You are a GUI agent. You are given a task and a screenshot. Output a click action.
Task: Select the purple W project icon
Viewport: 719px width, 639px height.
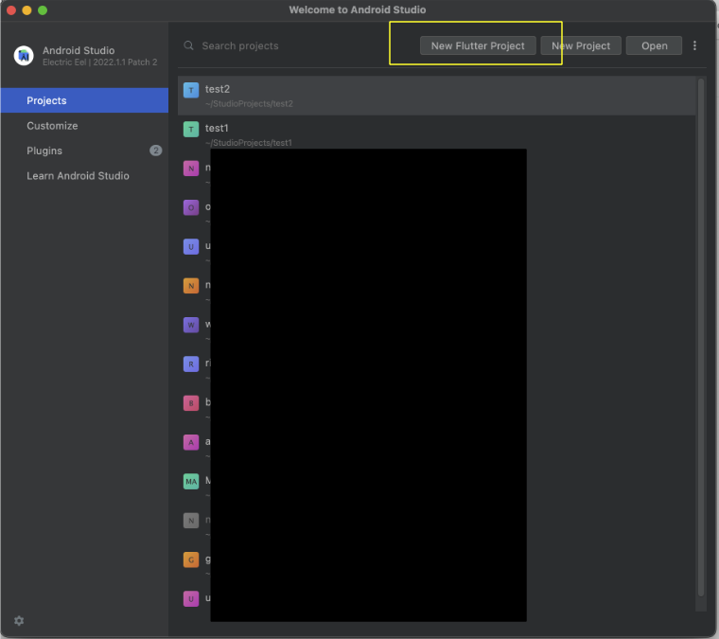(191, 325)
